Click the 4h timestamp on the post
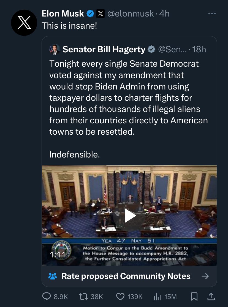 click(164, 13)
